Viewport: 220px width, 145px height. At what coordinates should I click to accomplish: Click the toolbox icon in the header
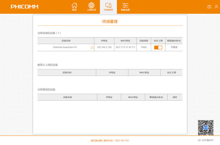point(209,7)
